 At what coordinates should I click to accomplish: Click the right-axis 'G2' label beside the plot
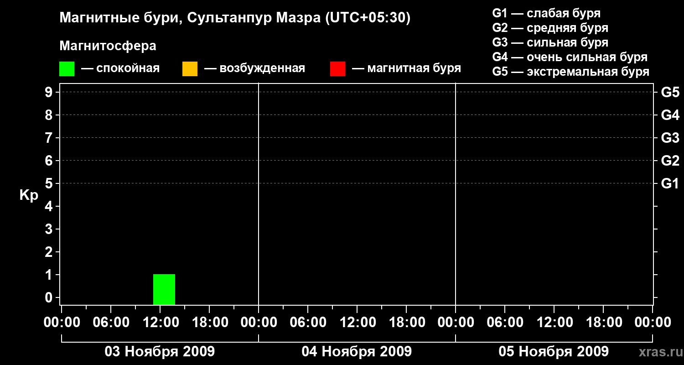670,161
